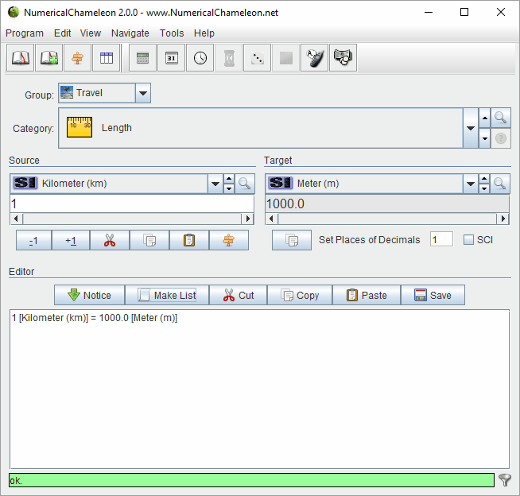Step Source unit up arrow
Screen dimensions: 520x496
click(x=229, y=179)
